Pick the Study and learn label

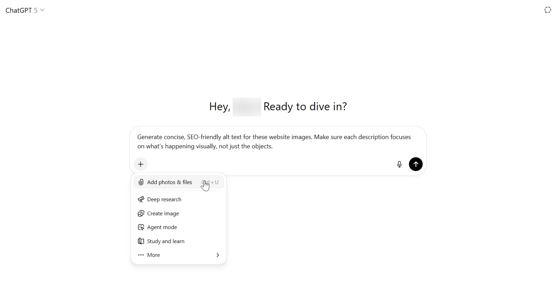[166, 241]
